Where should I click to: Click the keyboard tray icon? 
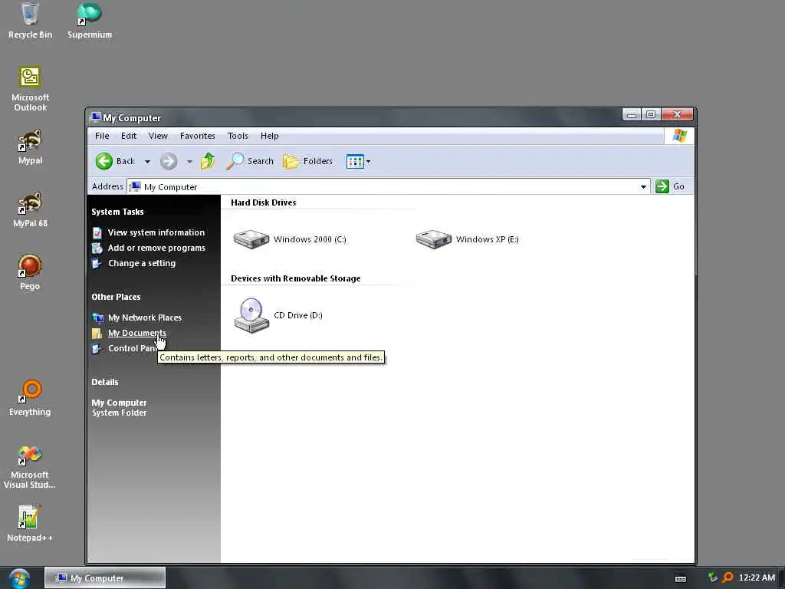coord(681,578)
